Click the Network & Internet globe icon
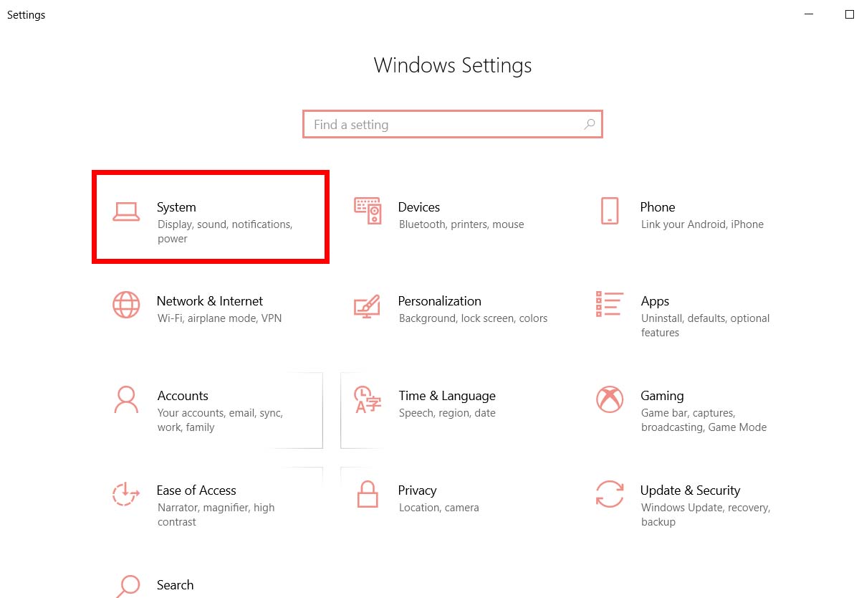 (126, 305)
